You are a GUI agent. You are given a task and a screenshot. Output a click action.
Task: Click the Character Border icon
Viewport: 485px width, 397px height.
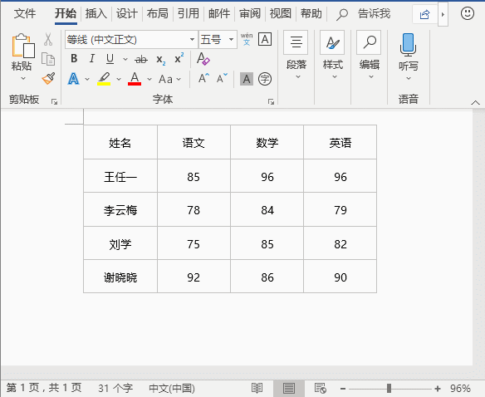265,39
